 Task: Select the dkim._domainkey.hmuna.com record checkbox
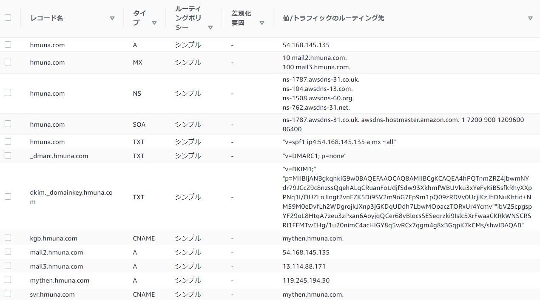coord(8,197)
